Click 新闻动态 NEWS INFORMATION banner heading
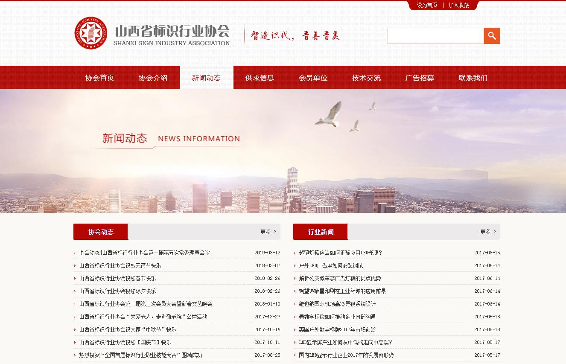566x364 pixels. 171,138
